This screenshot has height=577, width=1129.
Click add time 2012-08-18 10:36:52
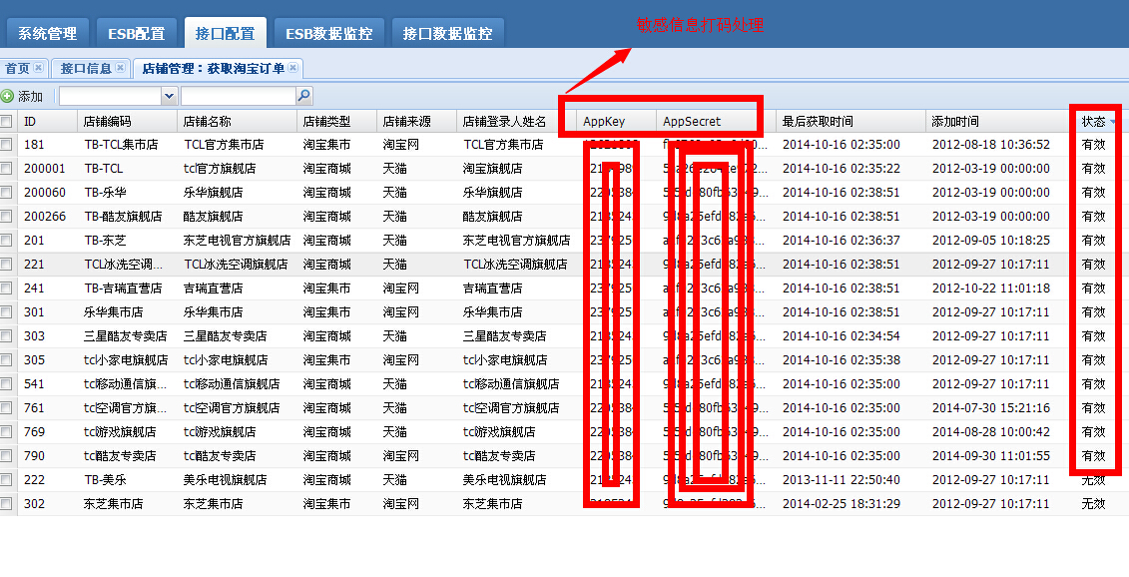click(991, 144)
